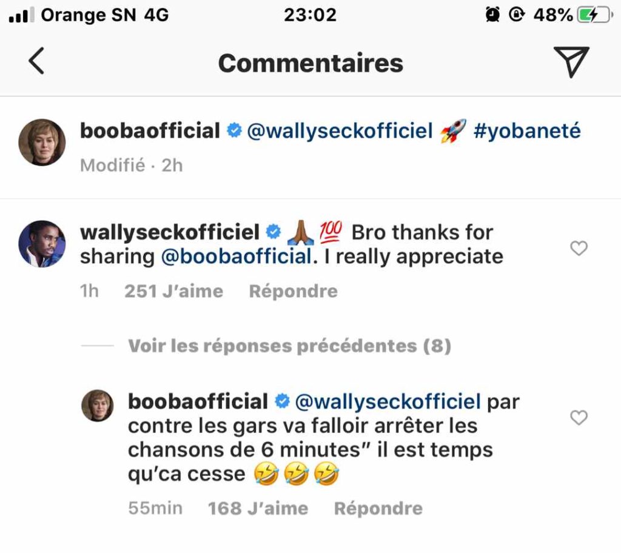
Task: Like boobaofficial's reply about 6 minutes songs
Action: tap(579, 417)
